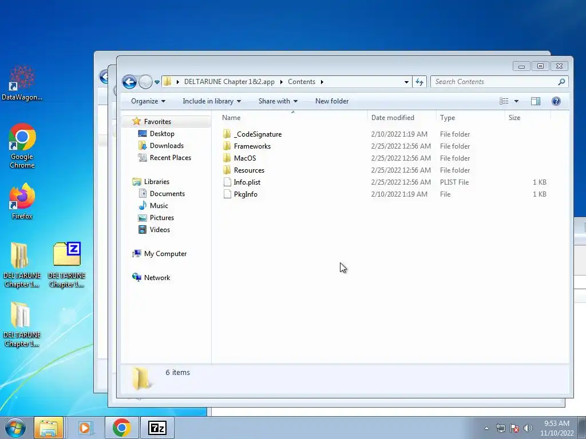Select the Info.plist file
This screenshot has width=586, height=439.
(x=247, y=182)
